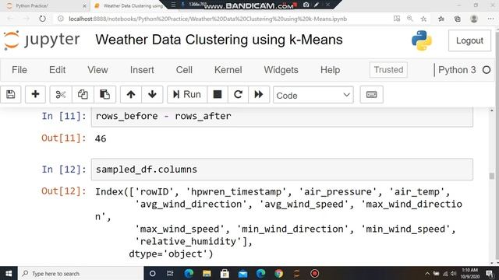
Task: Copy selected cells icon
Action: (x=83, y=94)
